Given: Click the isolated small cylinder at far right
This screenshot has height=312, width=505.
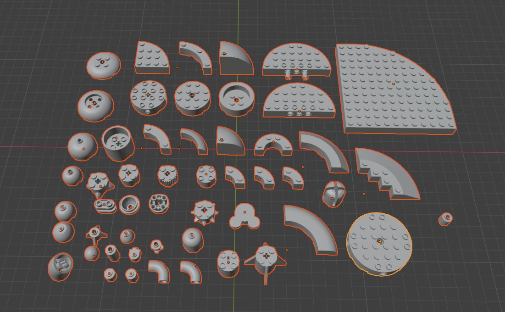Looking at the screenshot, I should (x=445, y=219).
